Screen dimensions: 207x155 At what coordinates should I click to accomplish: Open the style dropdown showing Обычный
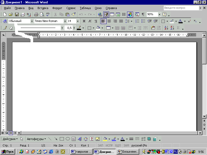pyautogui.click(x=32, y=21)
